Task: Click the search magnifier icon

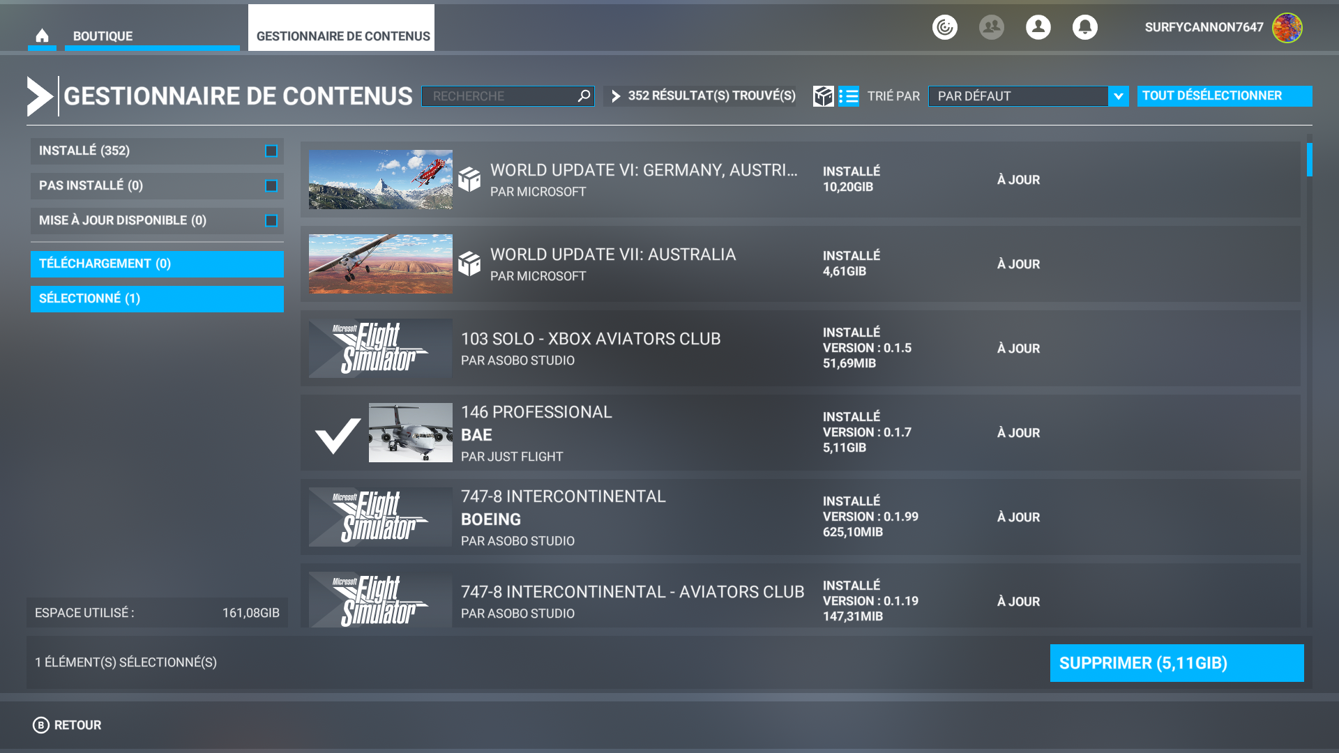Action: [584, 96]
